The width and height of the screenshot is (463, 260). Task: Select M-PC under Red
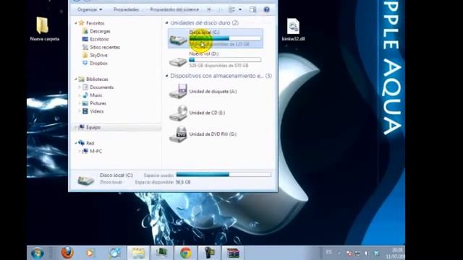point(96,151)
